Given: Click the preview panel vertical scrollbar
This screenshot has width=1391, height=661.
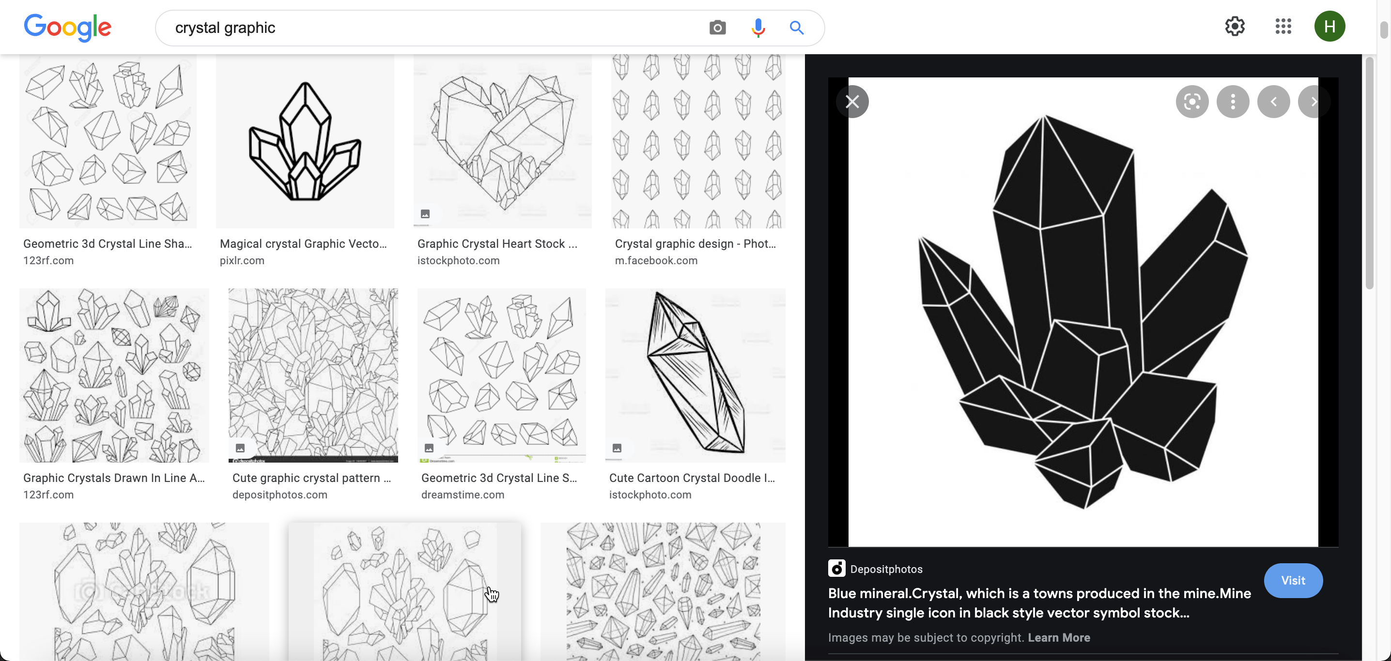Looking at the screenshot, I should (x=1369, y=173).
